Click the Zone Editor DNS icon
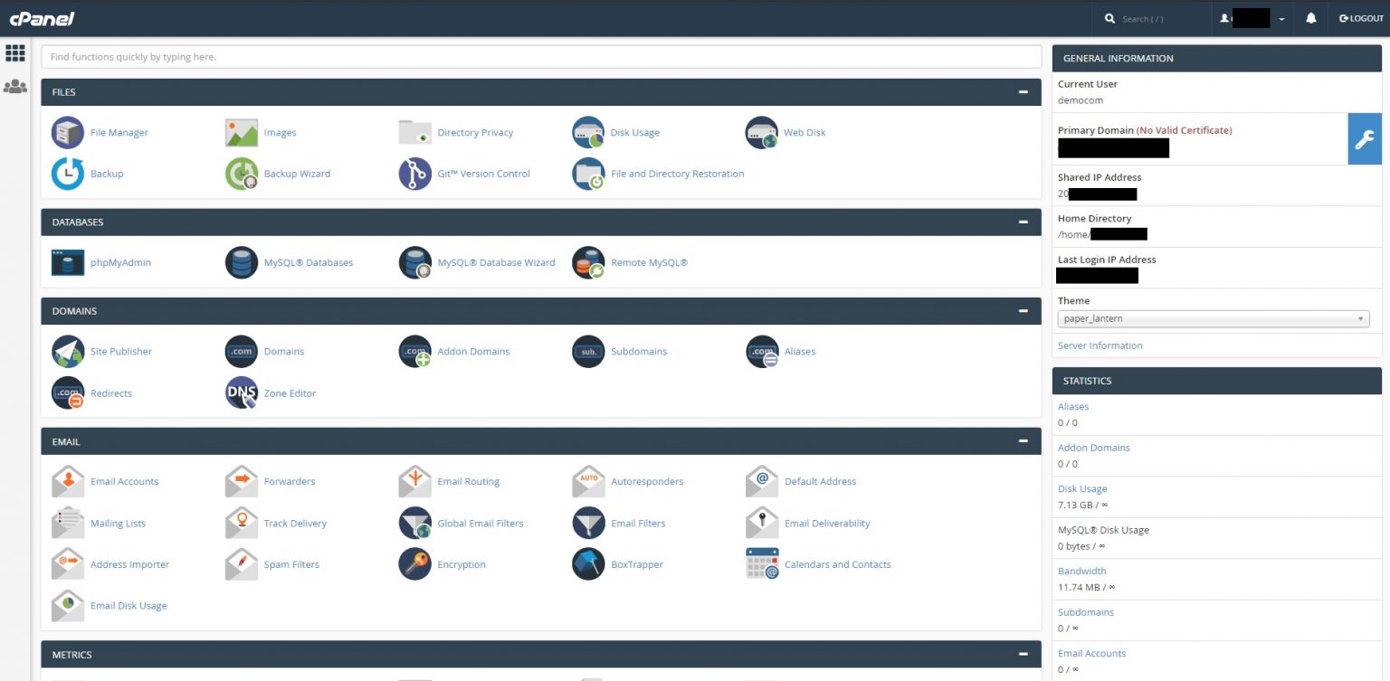 point(242,393)
